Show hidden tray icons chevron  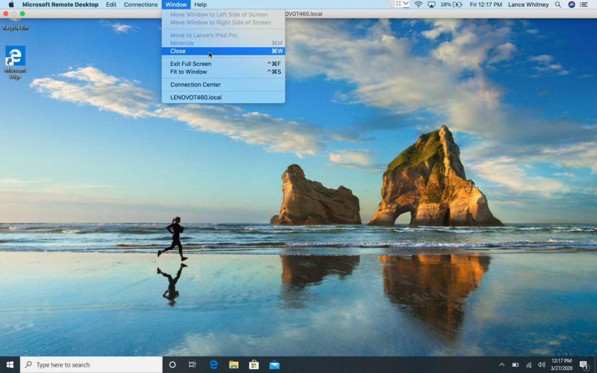click(502, 365)
